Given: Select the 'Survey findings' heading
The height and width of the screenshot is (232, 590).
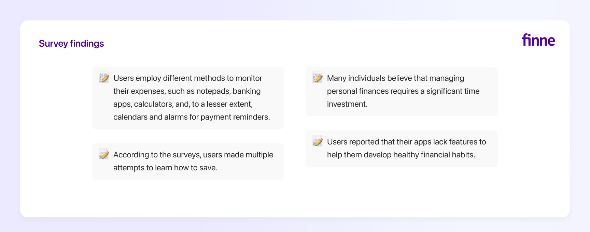Looking at the screenshot, I should 71,44.
